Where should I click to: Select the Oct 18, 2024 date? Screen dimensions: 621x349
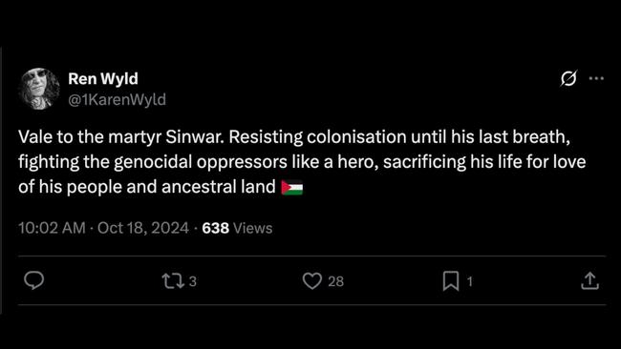click(x=143, y=228)
